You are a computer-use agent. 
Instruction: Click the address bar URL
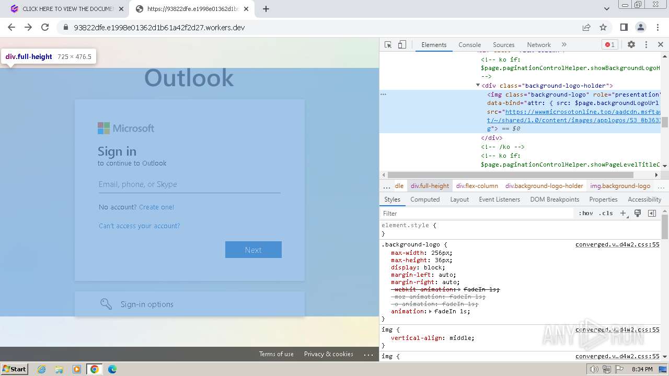(x=159, y=28)
